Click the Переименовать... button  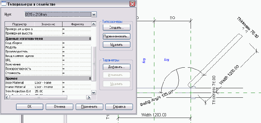[x=116, y=36]
